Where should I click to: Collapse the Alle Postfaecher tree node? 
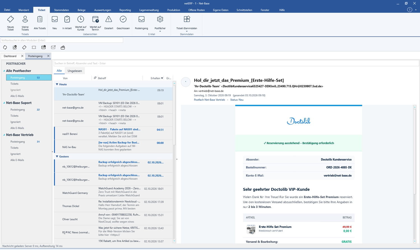4,71
